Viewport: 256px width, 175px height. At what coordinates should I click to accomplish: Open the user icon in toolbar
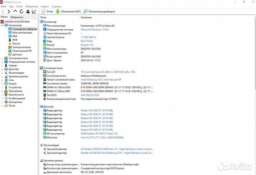[x=27, y=11]
